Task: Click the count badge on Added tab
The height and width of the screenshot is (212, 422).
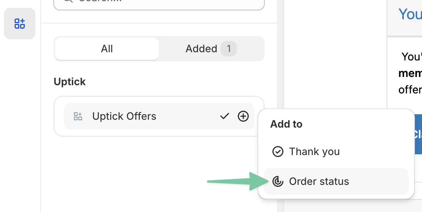Action: tap(228, 49)
